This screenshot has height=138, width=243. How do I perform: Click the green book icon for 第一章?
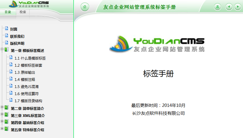(x=7, y=50)
